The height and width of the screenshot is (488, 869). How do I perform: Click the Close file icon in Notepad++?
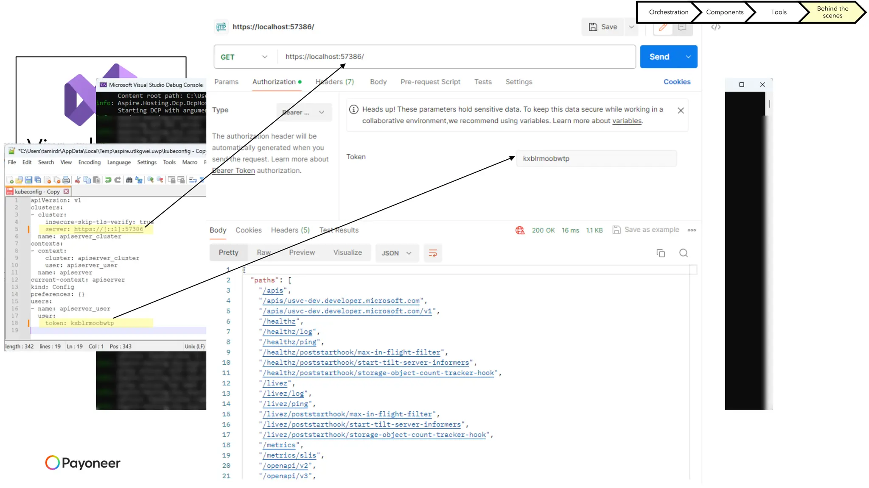coord(48,180)
